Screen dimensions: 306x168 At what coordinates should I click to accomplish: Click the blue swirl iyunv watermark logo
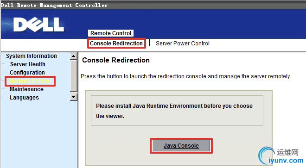pos(266,156)
